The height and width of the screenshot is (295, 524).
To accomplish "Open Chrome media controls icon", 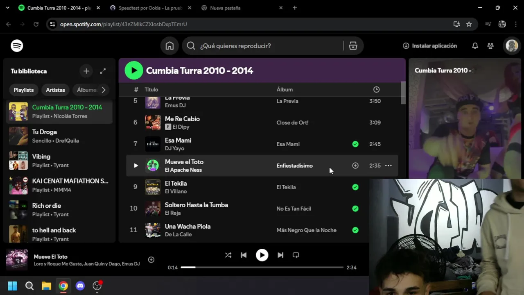I will [x=488, y=24].
